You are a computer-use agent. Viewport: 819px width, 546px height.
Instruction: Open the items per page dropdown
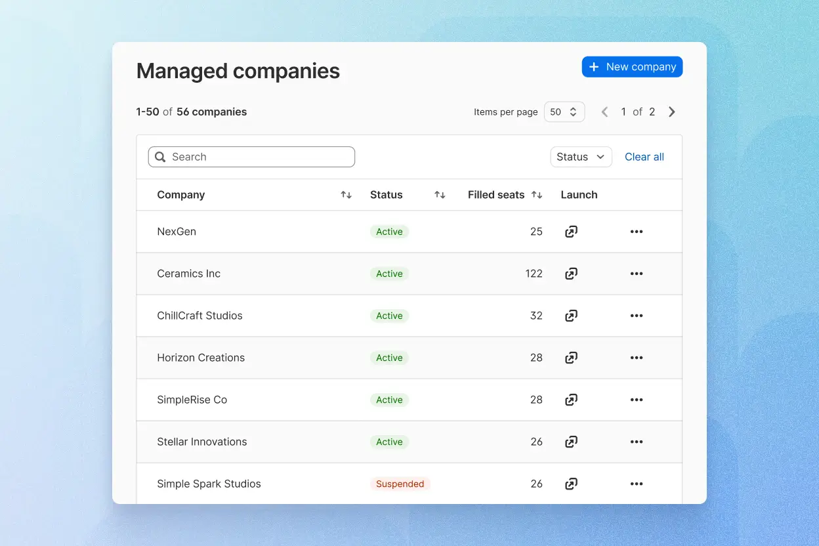[564, 112]
